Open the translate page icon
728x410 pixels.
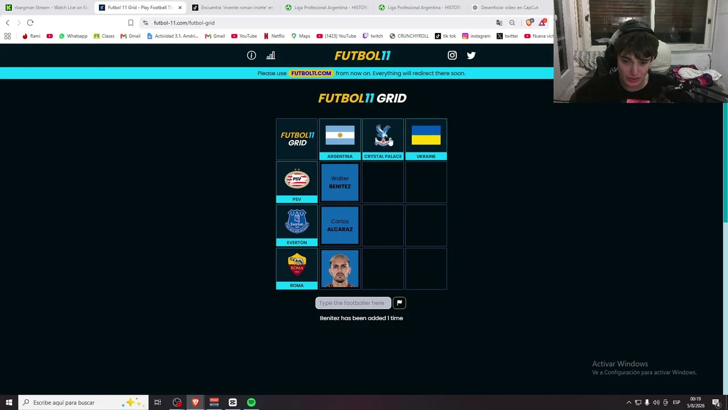(499, 23)
